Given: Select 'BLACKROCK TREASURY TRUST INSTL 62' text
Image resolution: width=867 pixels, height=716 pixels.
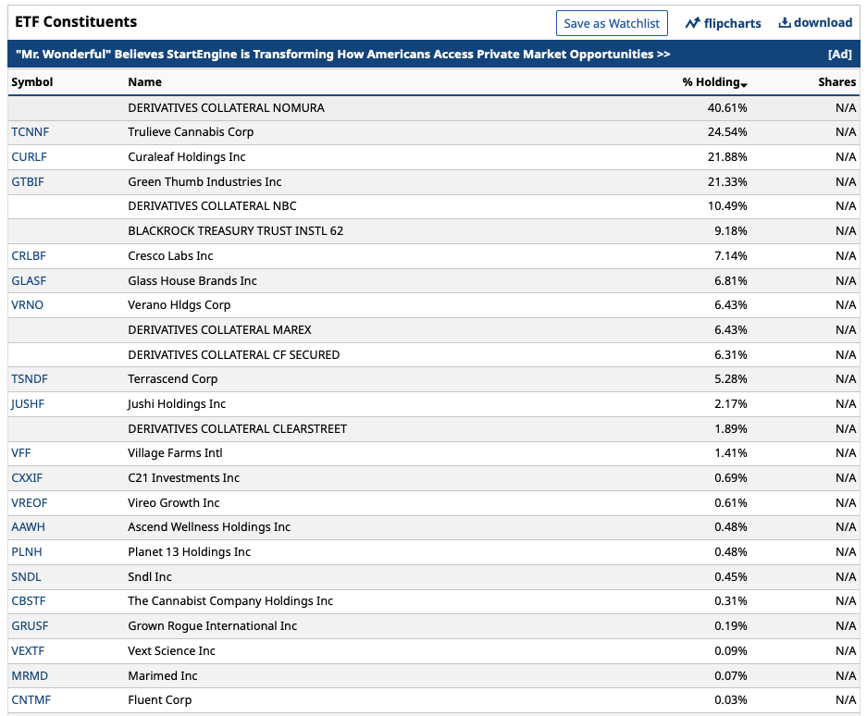Looking at the screenshot, I should 236,231.
